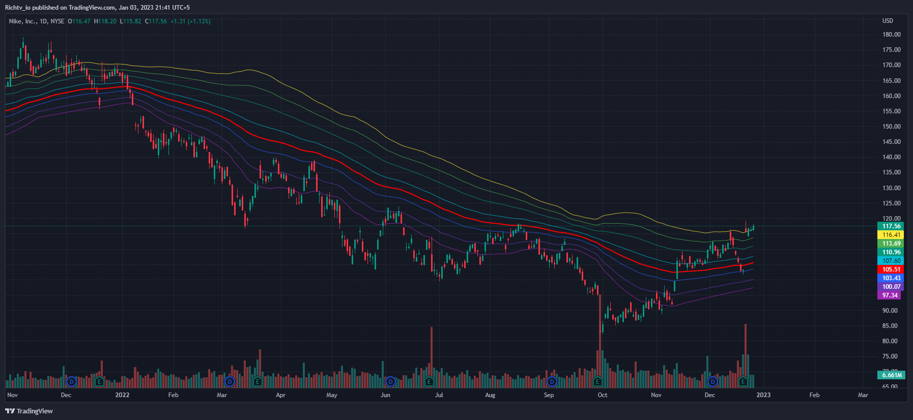Select the earnings marker in late June 2022
The height and width of the screenshot is (420, 913).
coord(429,381)
